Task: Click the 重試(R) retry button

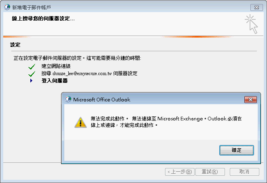Action: click(210, 172)
